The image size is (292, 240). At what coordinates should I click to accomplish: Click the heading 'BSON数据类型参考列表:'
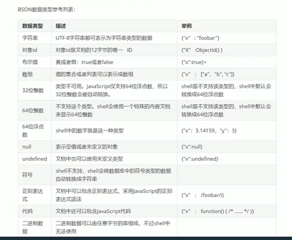click(47, 10)
